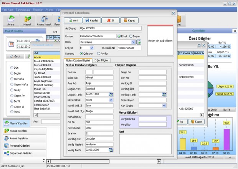This screenshot has width=238, height=169.
Task: Expand the Birim dropdown
Action: [x=133, y=42]
